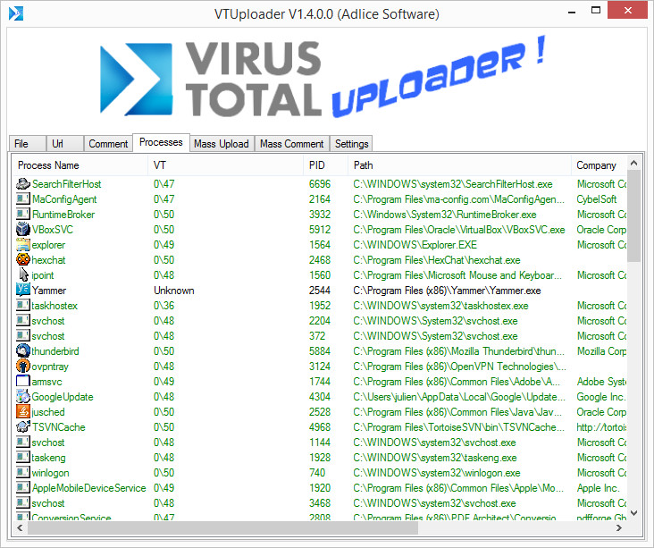Image resolution: width=654 pixels, height=548 pixels.
Task: Click the horizontal scrollbar right arrow
Action: click(x=619, y=527)
